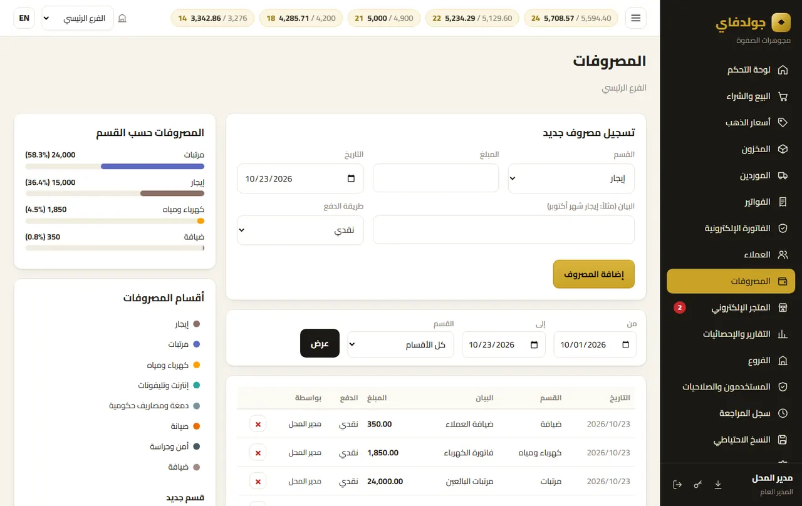Click the download icon in sidebar footer
The width and height of the screenshot is (802, 506).
pyautogui.click(x=718, y=484)
